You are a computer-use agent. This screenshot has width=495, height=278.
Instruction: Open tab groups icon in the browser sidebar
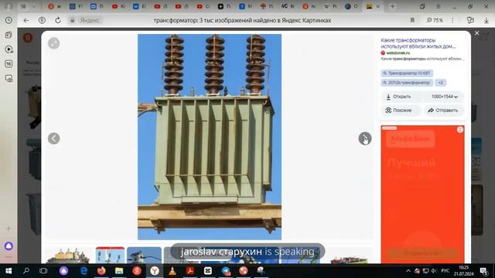pyautogui.click(x=9, y=35)
